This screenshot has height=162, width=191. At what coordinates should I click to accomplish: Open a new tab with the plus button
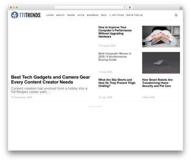[181, 8]
